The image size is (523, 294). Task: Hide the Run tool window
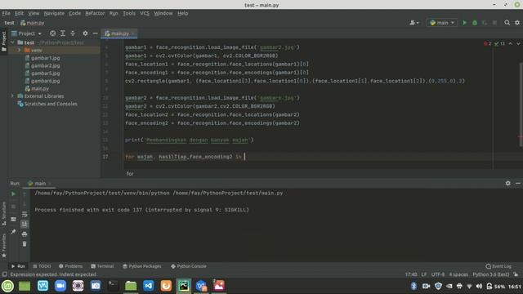(x=517, y=183)
